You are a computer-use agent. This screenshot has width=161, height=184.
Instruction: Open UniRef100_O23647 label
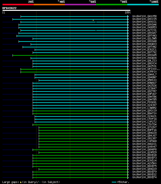[x=144, y=89]
